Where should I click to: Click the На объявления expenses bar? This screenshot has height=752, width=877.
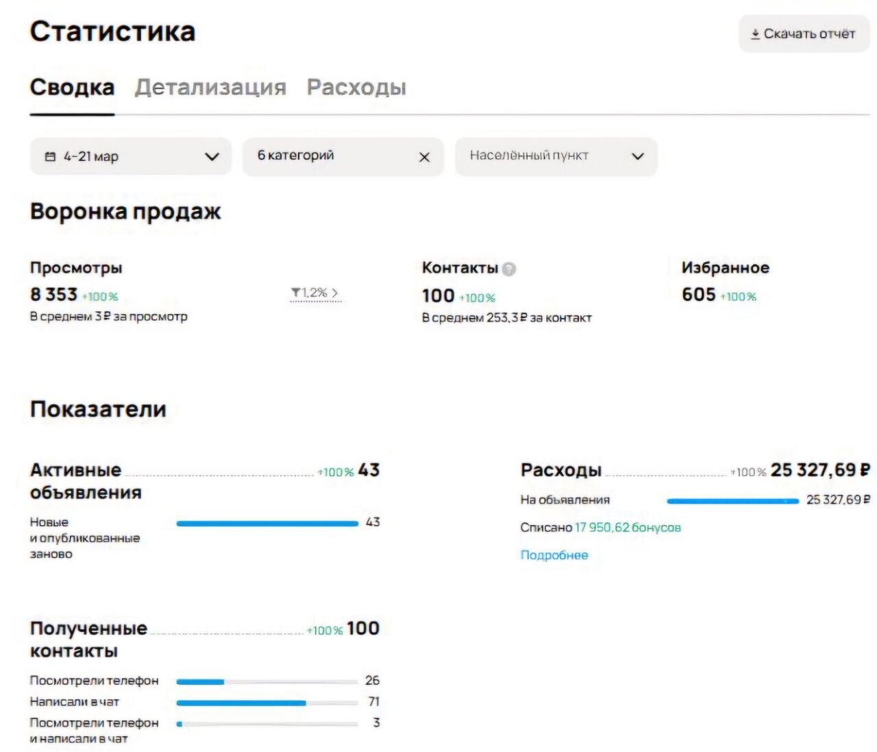[732, 501]
